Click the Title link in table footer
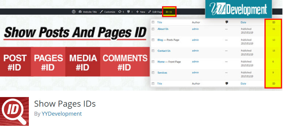 (160, 84)
